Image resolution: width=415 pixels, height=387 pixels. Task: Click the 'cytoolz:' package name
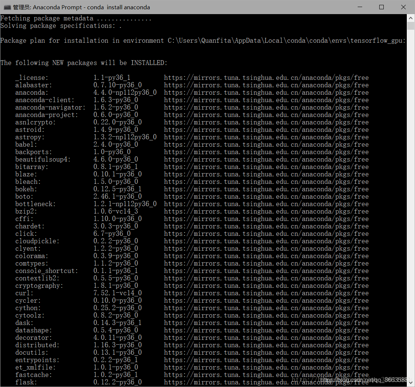tap(30, 315)
